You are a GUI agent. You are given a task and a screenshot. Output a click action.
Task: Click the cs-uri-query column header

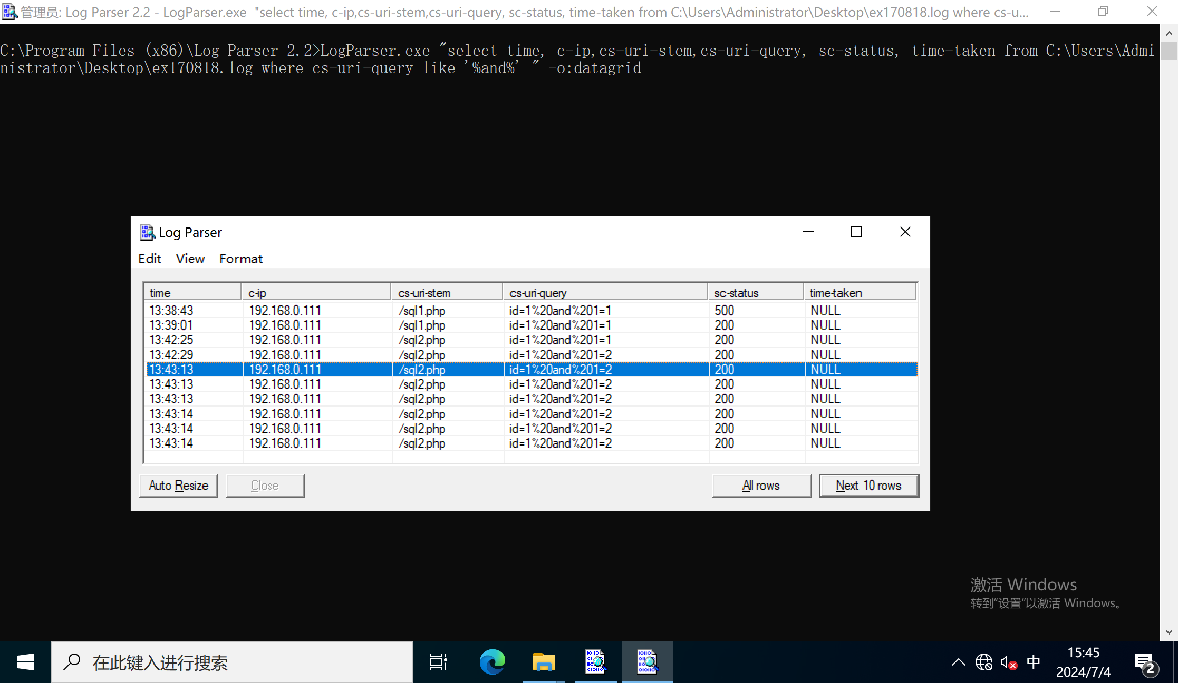[605, 292]
